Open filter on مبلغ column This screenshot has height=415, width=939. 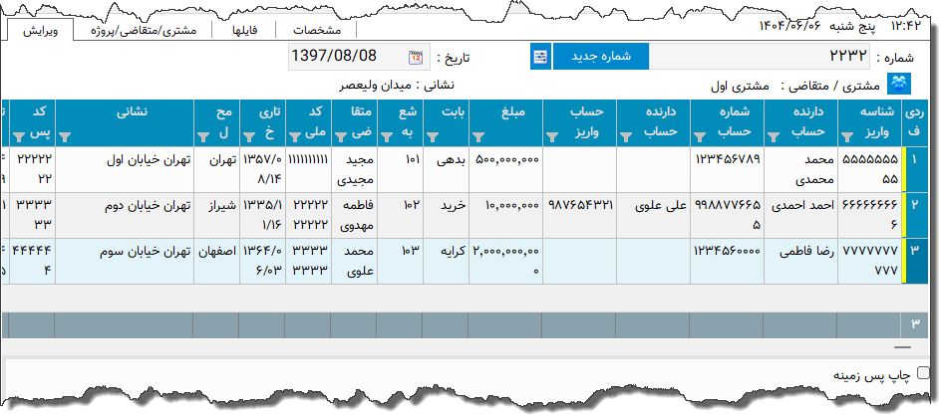[477, 138]
